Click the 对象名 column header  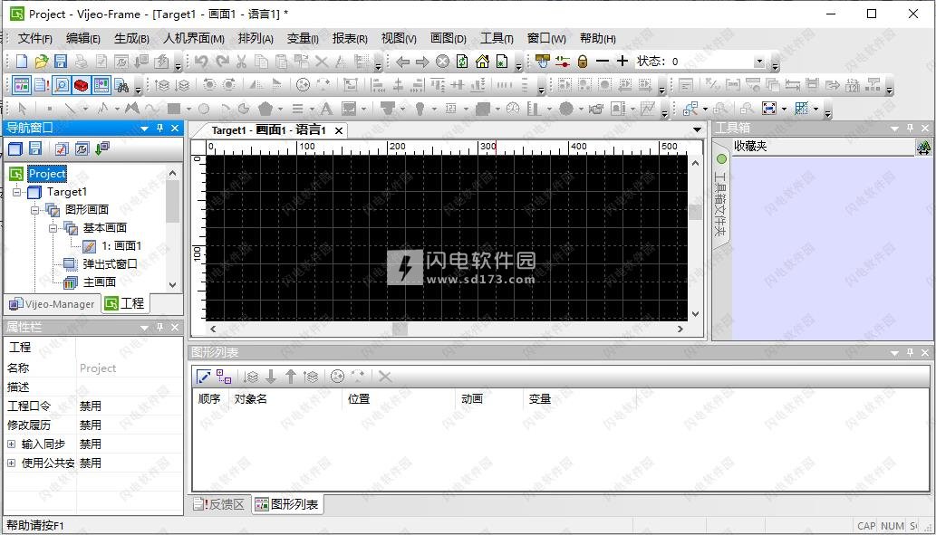(x=251, y=399)
